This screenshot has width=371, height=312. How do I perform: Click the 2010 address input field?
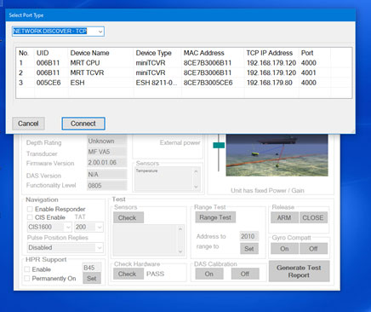pyautogui.click(x=249, y=236)
